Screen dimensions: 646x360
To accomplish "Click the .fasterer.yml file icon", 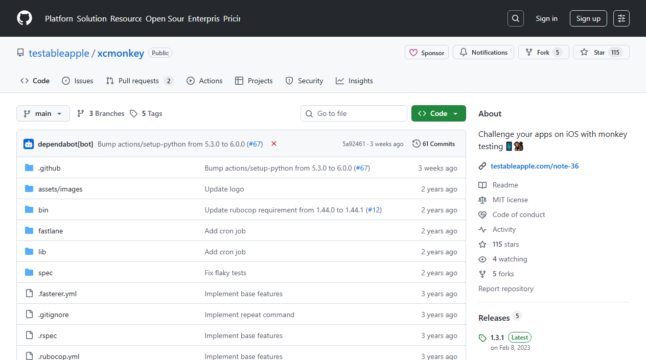I will 29,294.
